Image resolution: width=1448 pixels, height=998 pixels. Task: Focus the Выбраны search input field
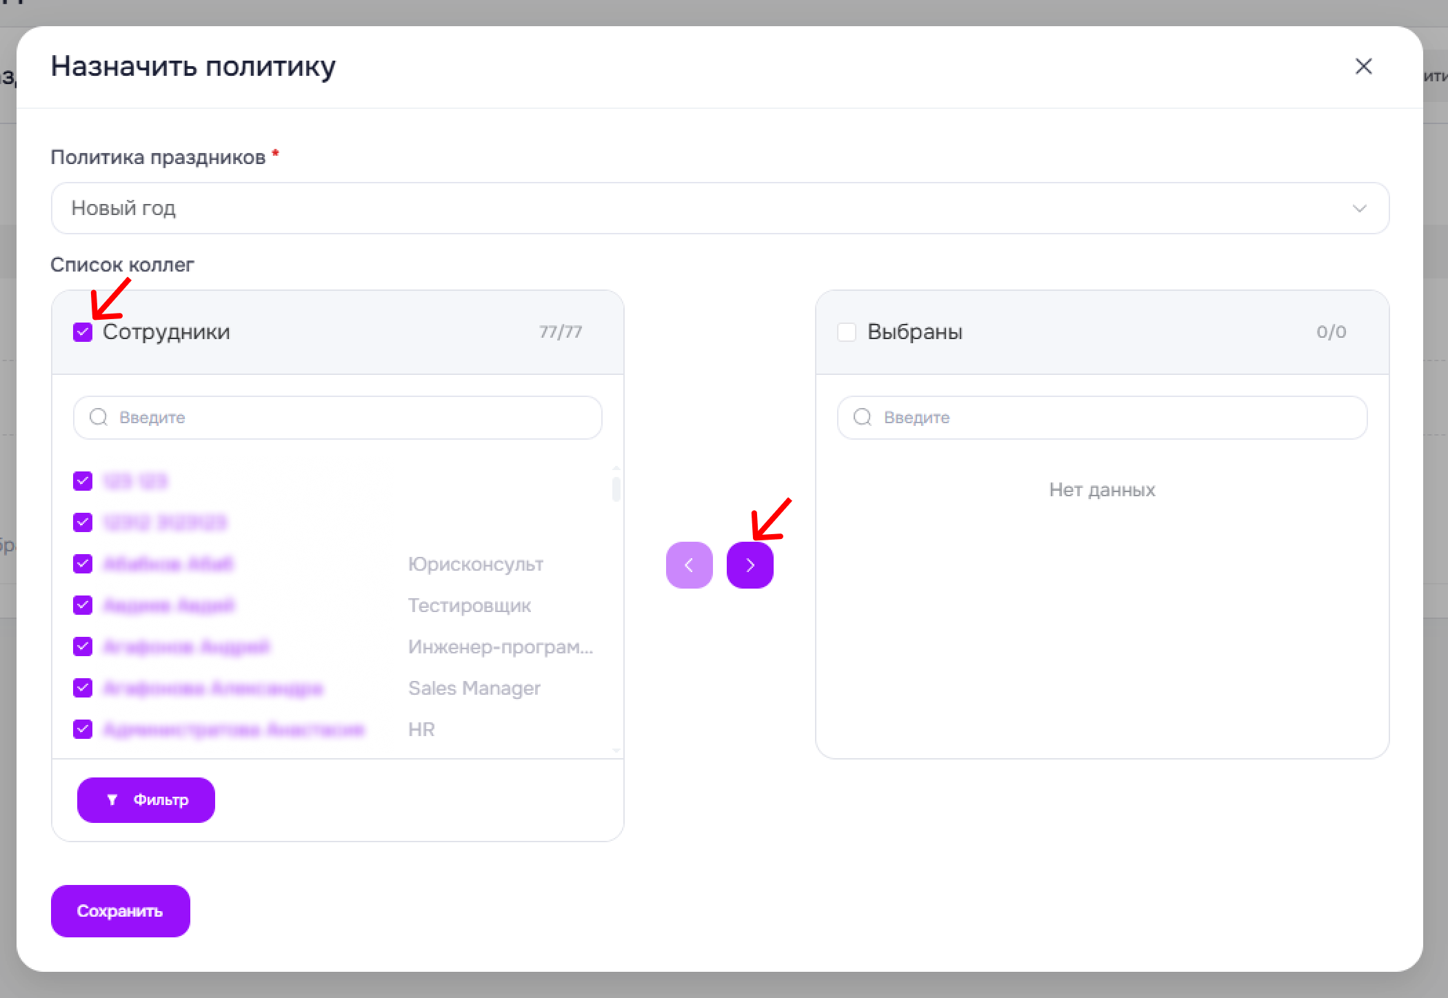[x=1102, y=418]
